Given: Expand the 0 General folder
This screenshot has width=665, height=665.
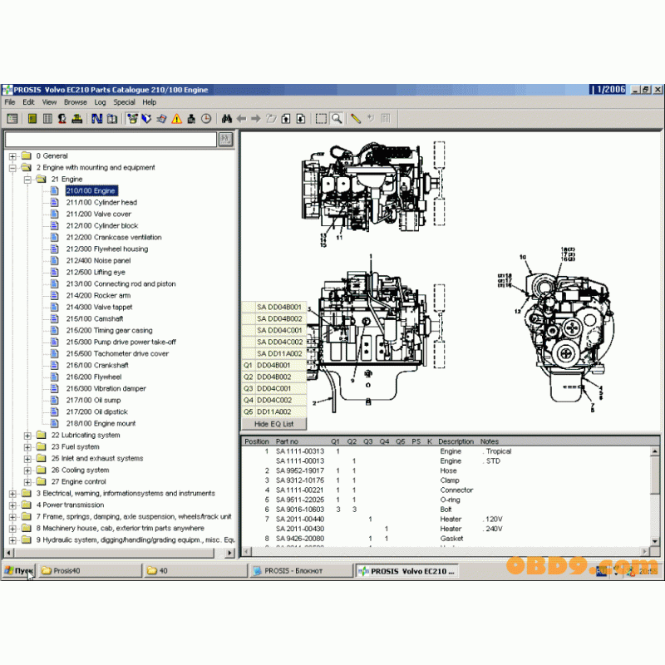Looking at the screenshot, I should pos(12,156).
